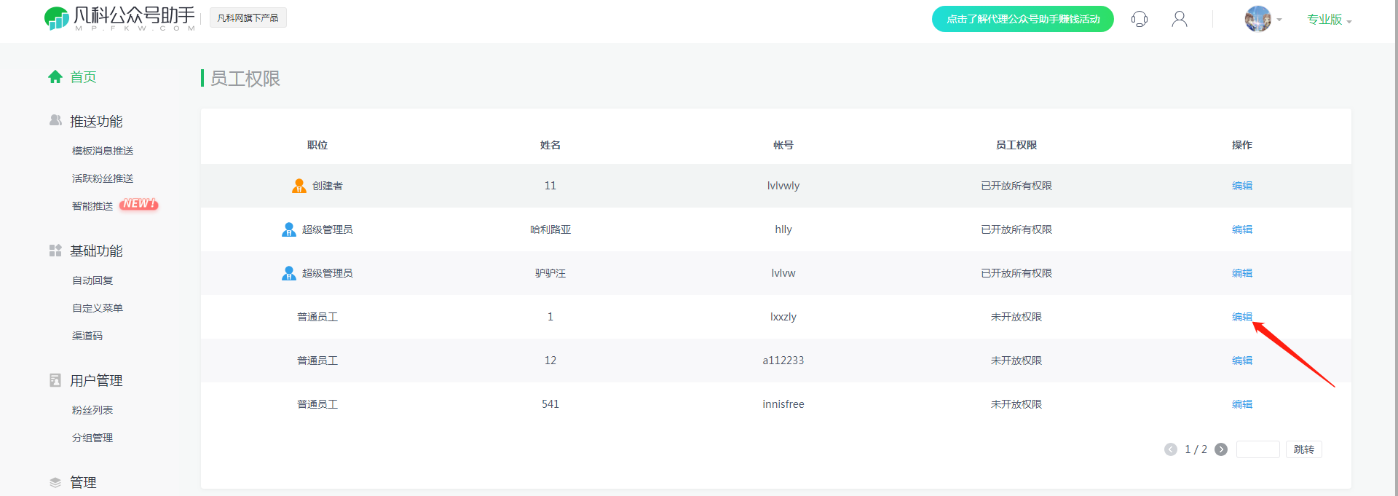The height and width of the screenshot is (496, 1398).
Task: Select the account cell a112233
Action: pyautogui.click(x=783, y=361)
